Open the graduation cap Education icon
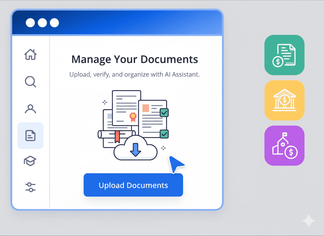This screenshot has height=236, width=324. click(x=30, y=161)
